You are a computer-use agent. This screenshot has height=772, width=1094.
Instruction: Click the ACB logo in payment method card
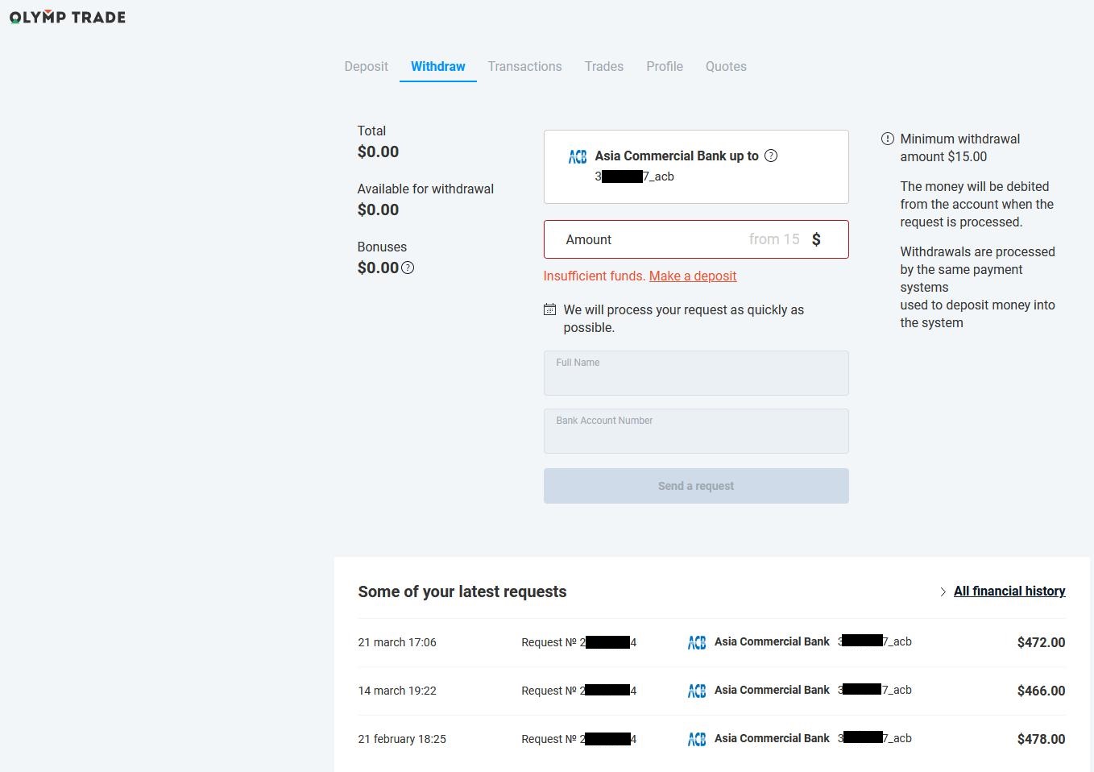578,156
